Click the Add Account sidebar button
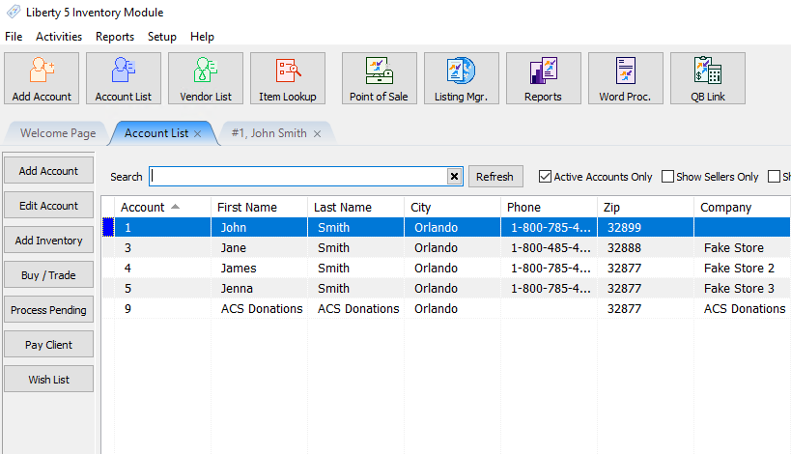This screenshot has width=791, height=454. click(x=49, y=171)
